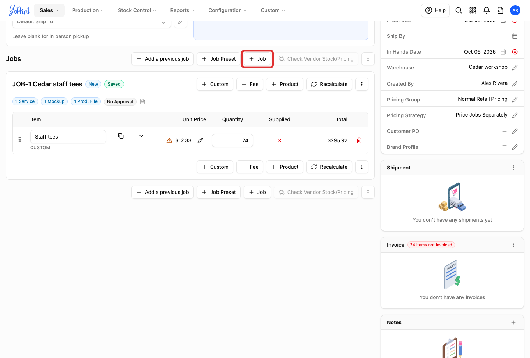Screen dimensions: 530x358
Task: Expand the Staff tees item chevron
Action: [x=141, y=136]
